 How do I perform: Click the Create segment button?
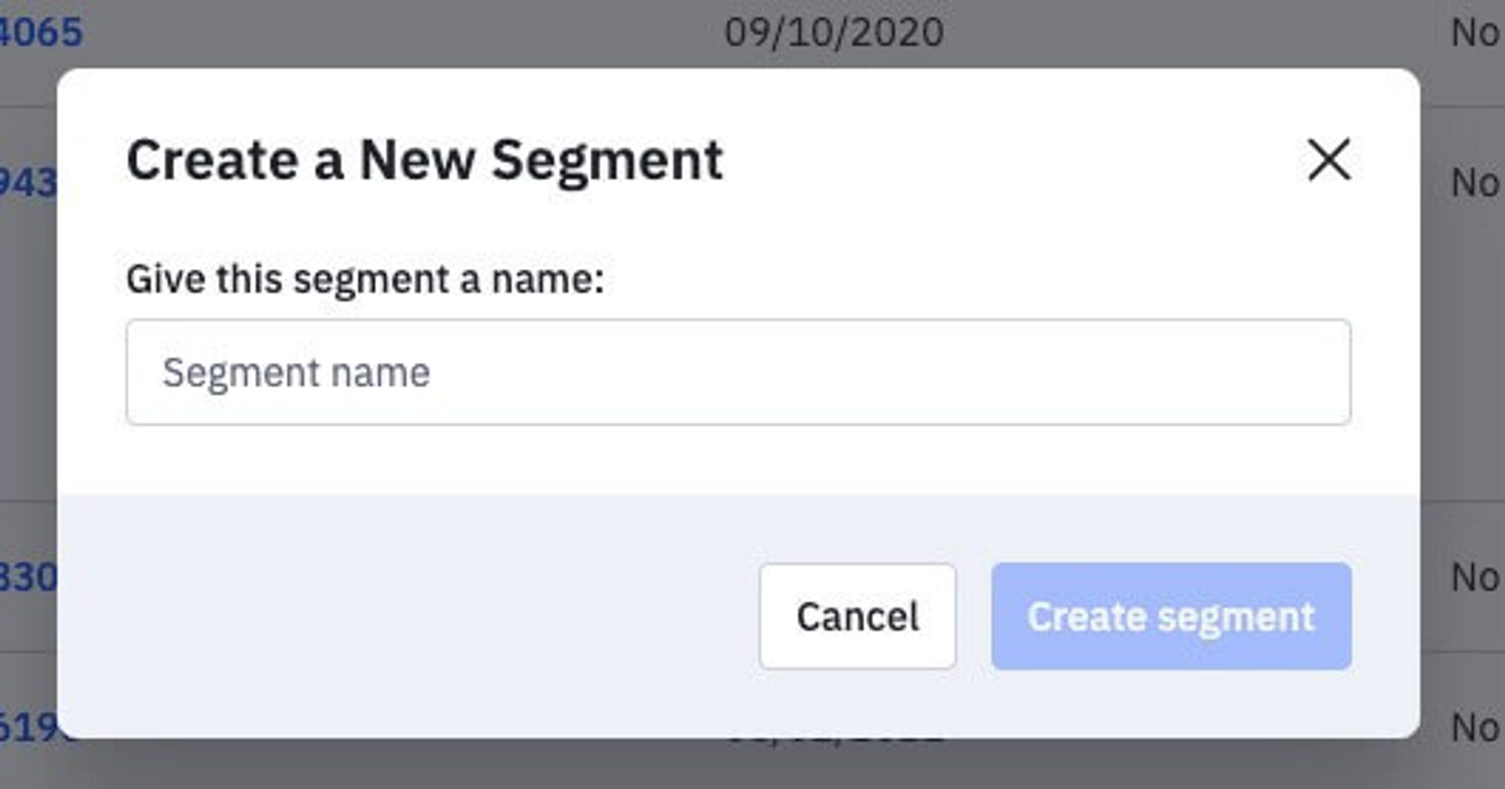[1170, 616]
